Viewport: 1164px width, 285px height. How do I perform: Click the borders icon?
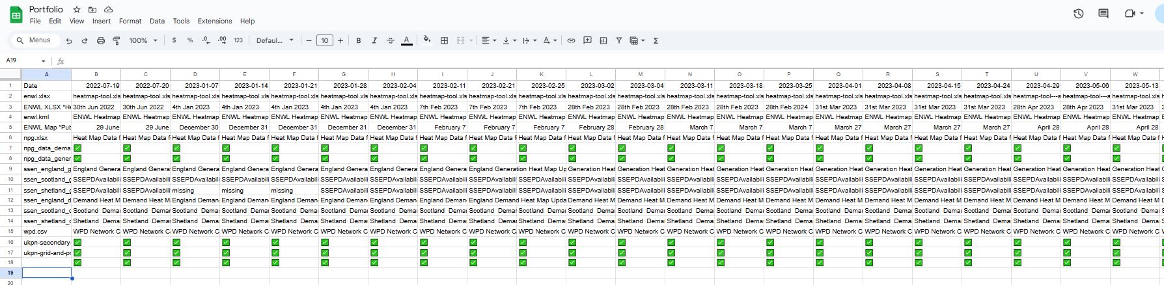click(x=444, y=40)
